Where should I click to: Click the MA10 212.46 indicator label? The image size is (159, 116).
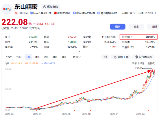(x=32, y=63)
